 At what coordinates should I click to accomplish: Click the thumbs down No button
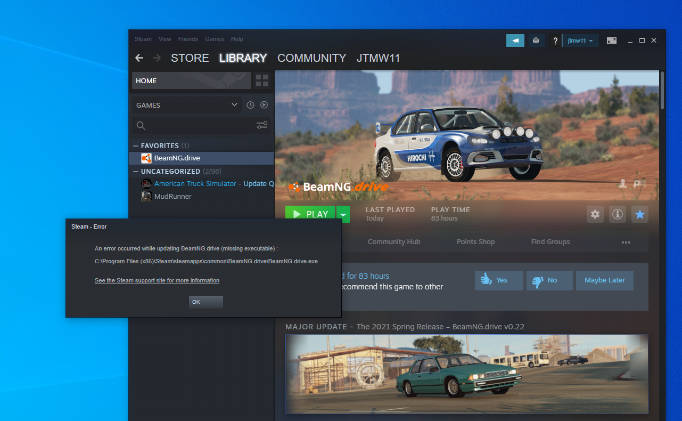click(549, 280)
